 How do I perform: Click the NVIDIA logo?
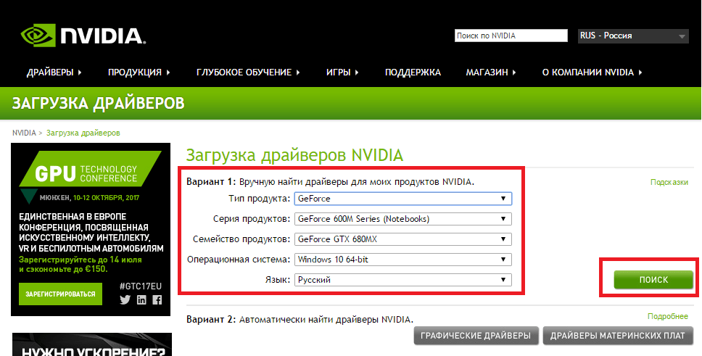click(x=83, y=36)
